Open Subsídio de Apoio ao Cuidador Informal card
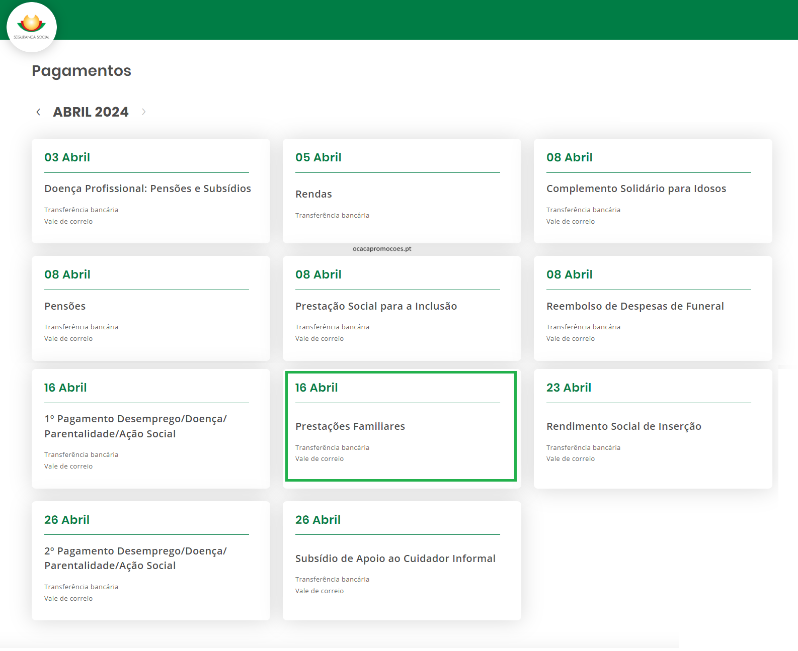This screenshot has width=798, height=651. tap(402, 561)
